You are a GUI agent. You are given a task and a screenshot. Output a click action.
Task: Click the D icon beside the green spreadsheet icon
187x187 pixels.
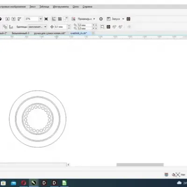[54, 183]
